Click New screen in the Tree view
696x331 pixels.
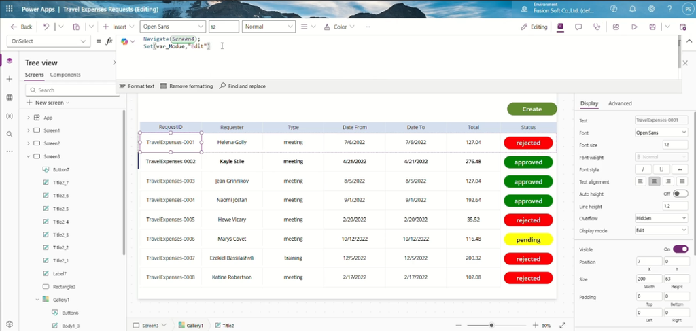48,103
